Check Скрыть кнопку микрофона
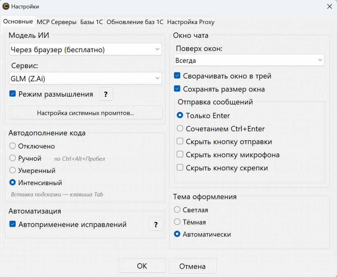The image size is (337, 277). 180,154
